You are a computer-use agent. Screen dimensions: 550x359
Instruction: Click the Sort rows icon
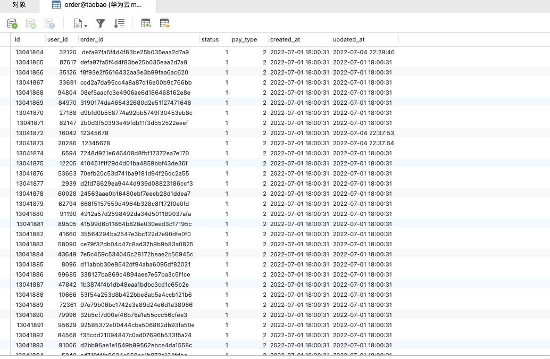point(119,23)
